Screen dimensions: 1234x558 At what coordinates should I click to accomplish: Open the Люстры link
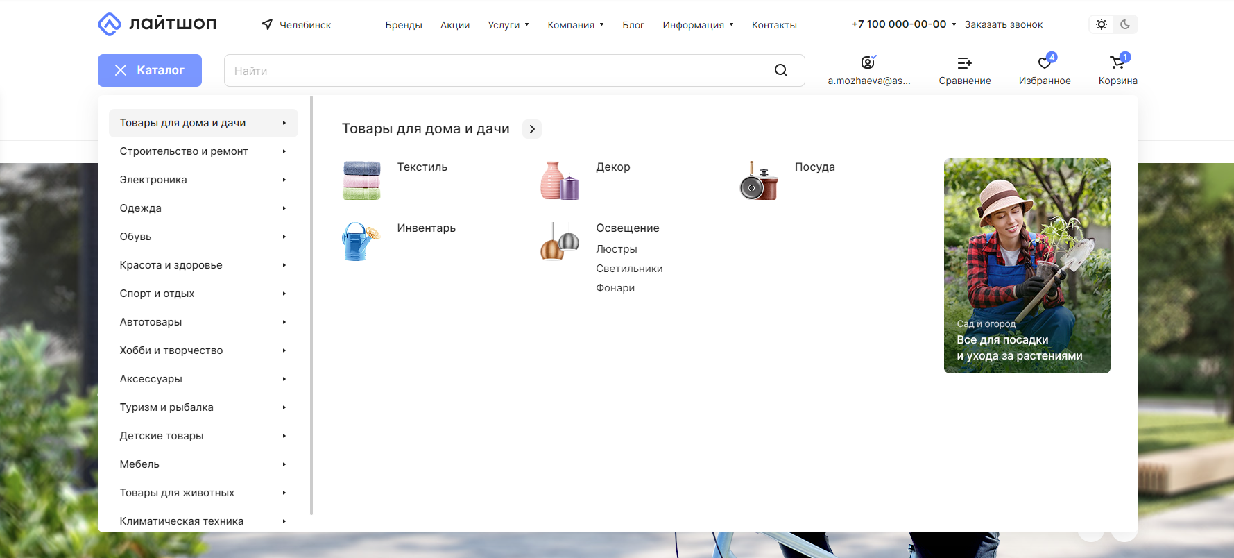click(x=617, y=249)
